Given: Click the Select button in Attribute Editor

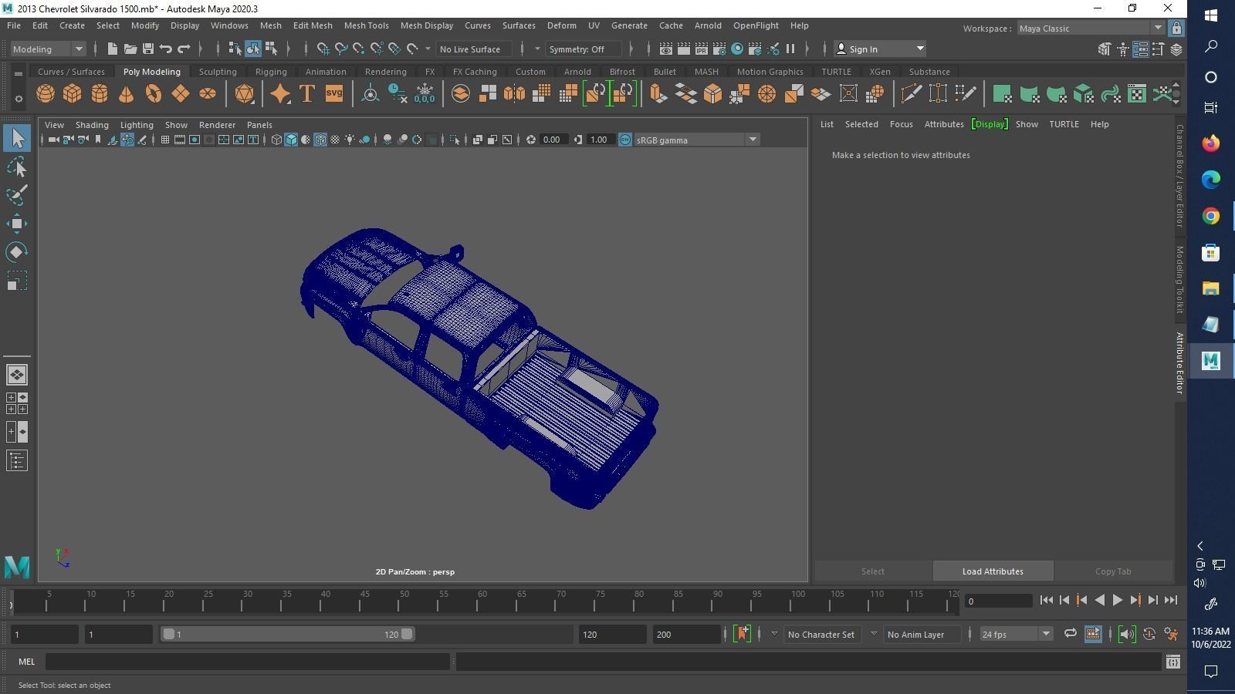Looking at the screenshot, I should pos(873,571).
